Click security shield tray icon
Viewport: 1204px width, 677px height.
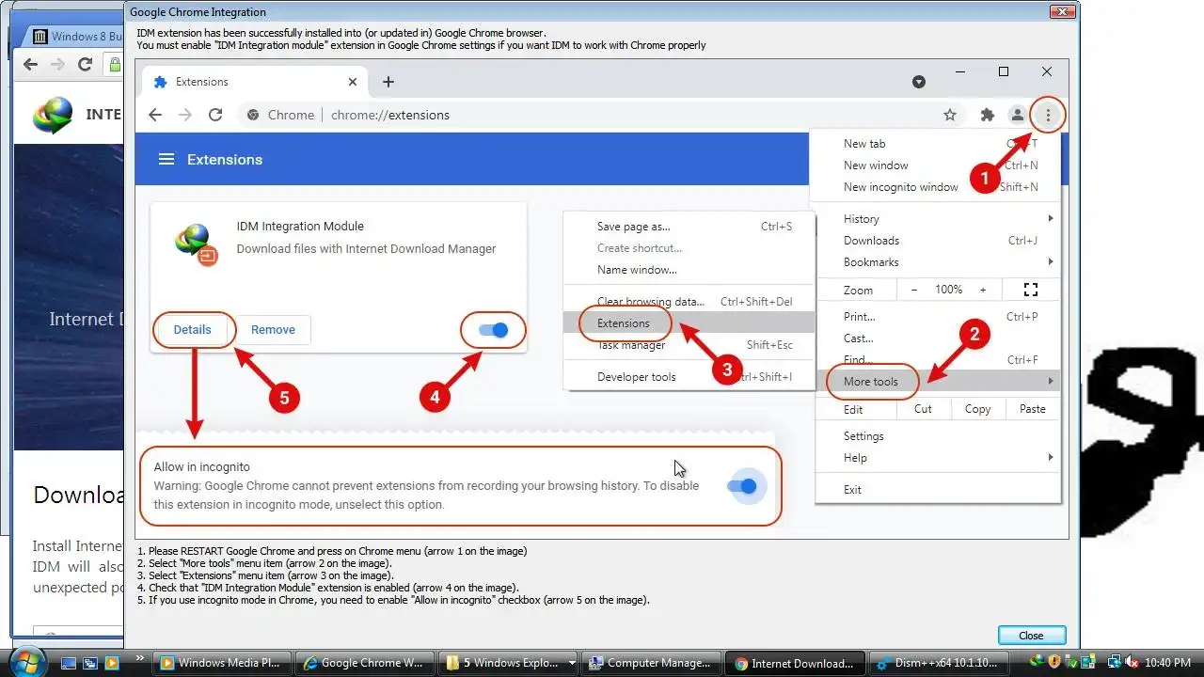pyautogui.click(x=1055, y=662)
